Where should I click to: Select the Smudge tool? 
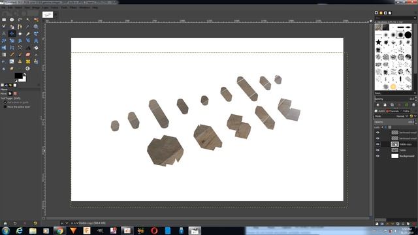(12, 69)
